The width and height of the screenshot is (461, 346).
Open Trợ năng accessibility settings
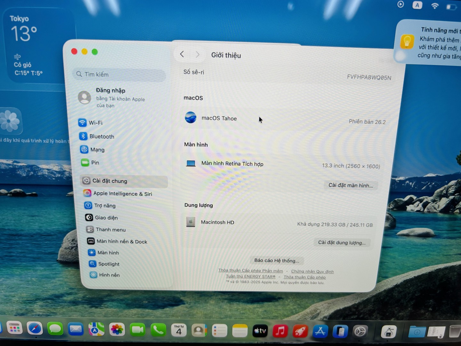[x=105, y=206]
